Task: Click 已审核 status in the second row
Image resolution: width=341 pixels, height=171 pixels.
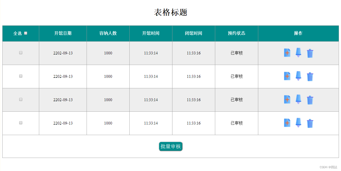Action: [237, 76]
